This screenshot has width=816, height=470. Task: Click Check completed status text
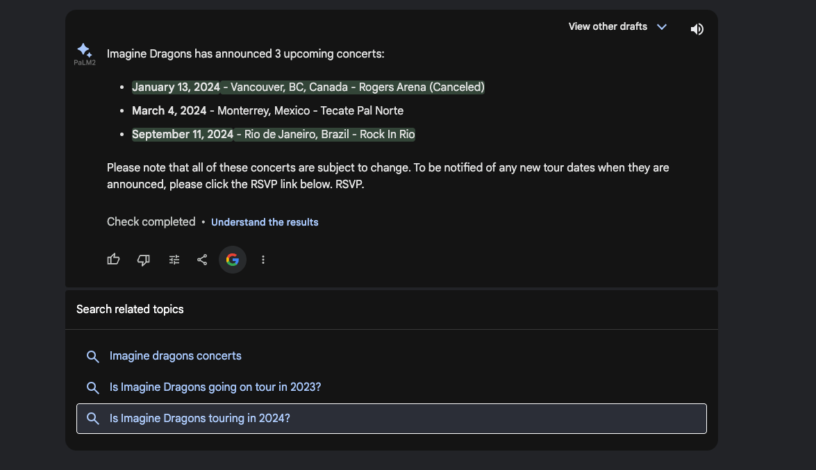click(x=151, y=221)
